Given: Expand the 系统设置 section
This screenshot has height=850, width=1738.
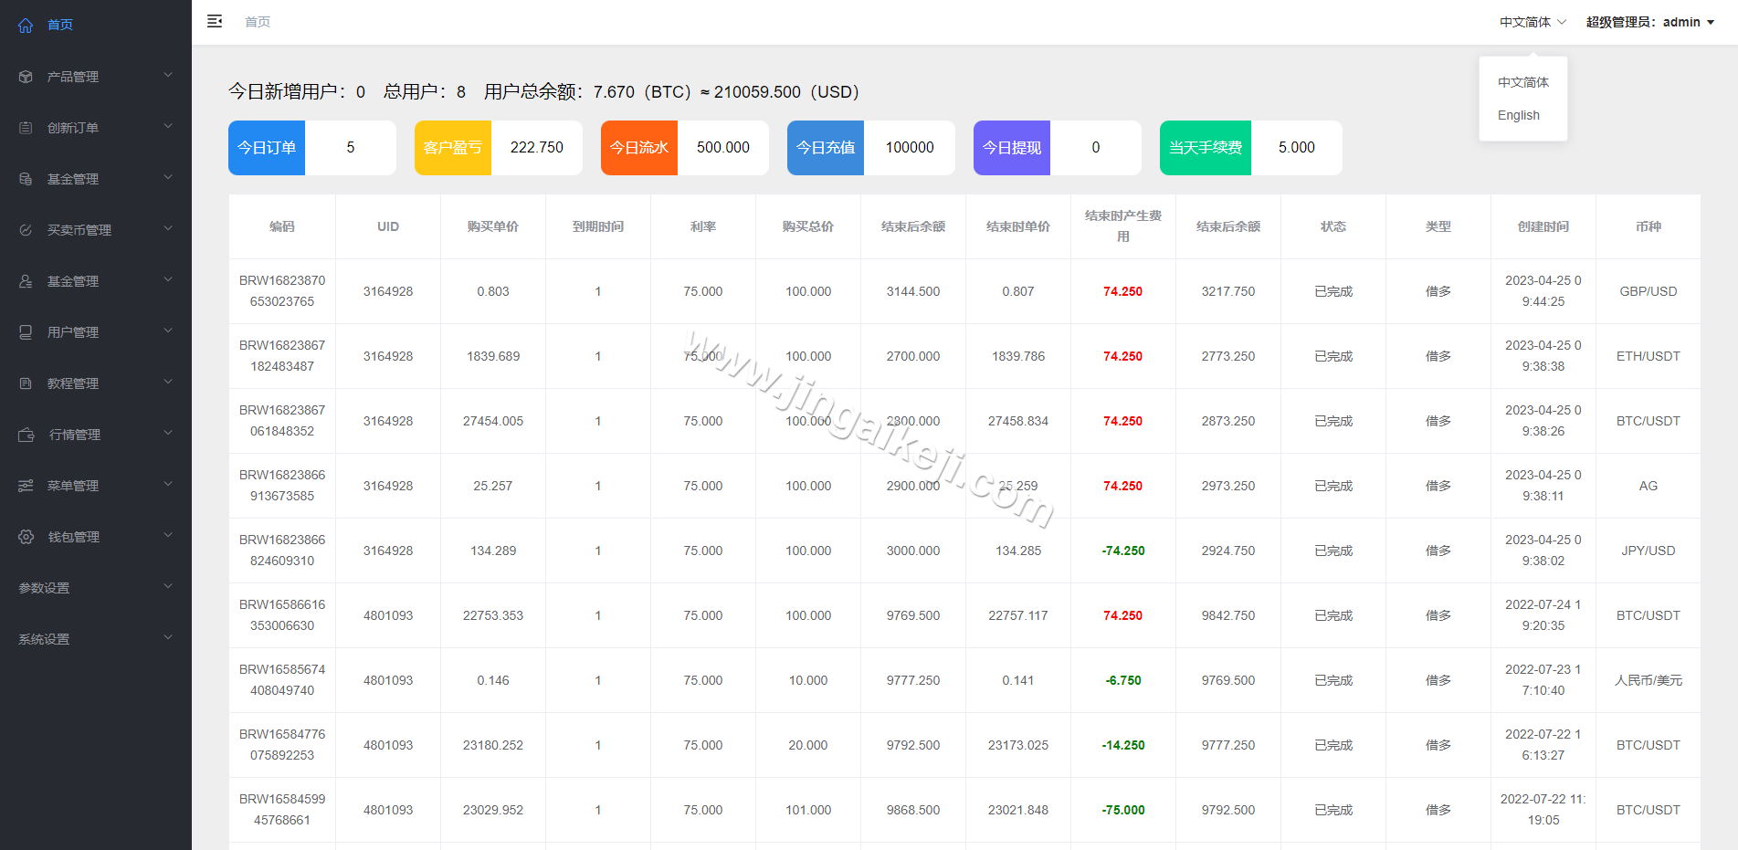Looking at the screenshot, I should tap(42, 639).
